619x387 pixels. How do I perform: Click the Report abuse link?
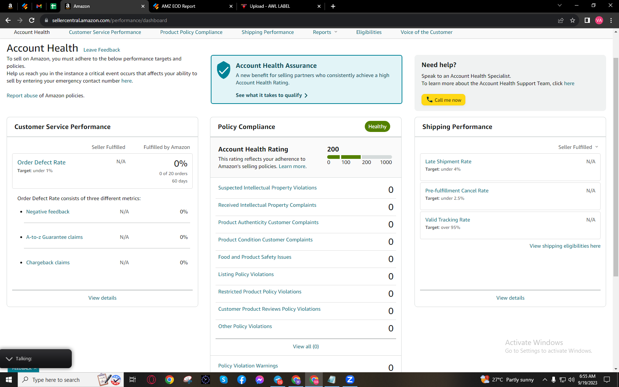pyautogui.click(x=22, y=96)
